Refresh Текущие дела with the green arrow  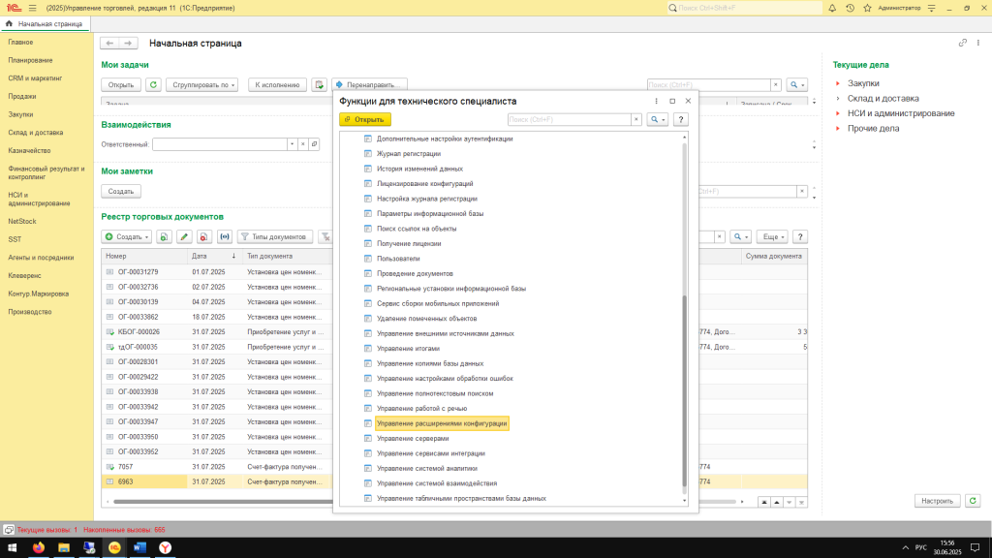coord(973,501)
